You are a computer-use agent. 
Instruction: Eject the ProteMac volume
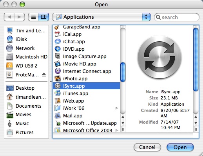(x=44, y=74)
